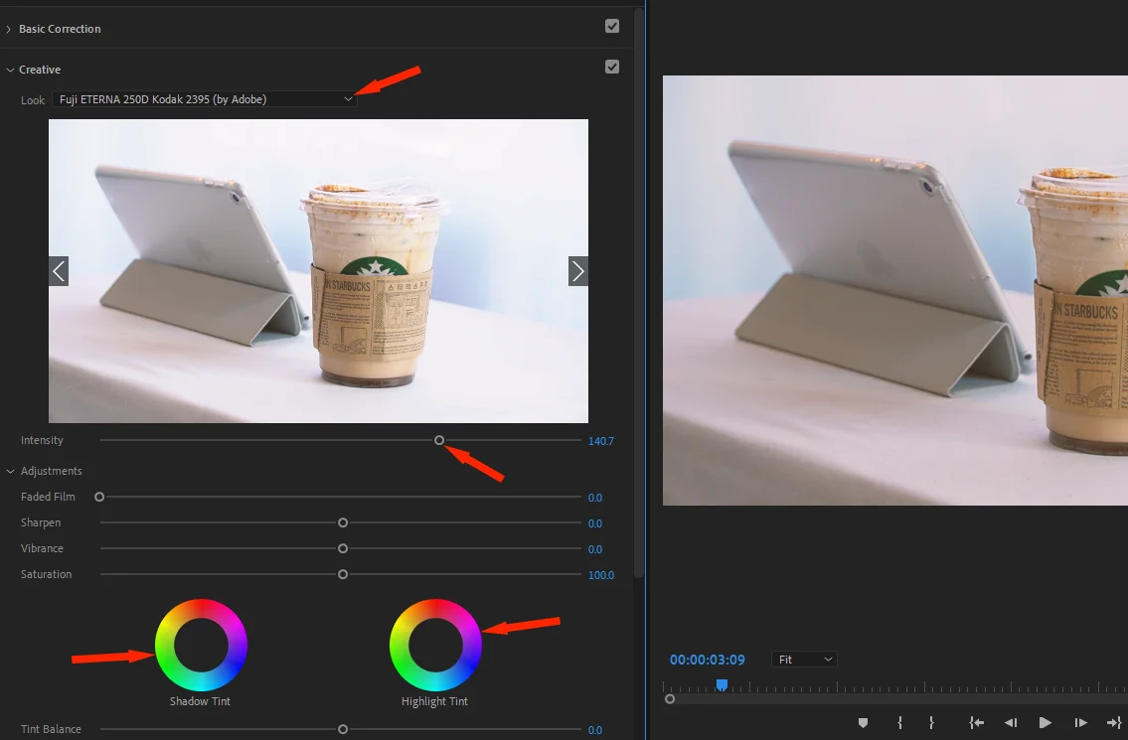This screenshot has width=1128, height=740.
Task: Expand the Basic Correction section
Action: click(9, 29)
